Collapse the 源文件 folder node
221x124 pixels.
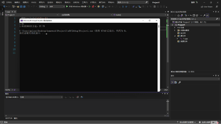click(x=175, y=36)
